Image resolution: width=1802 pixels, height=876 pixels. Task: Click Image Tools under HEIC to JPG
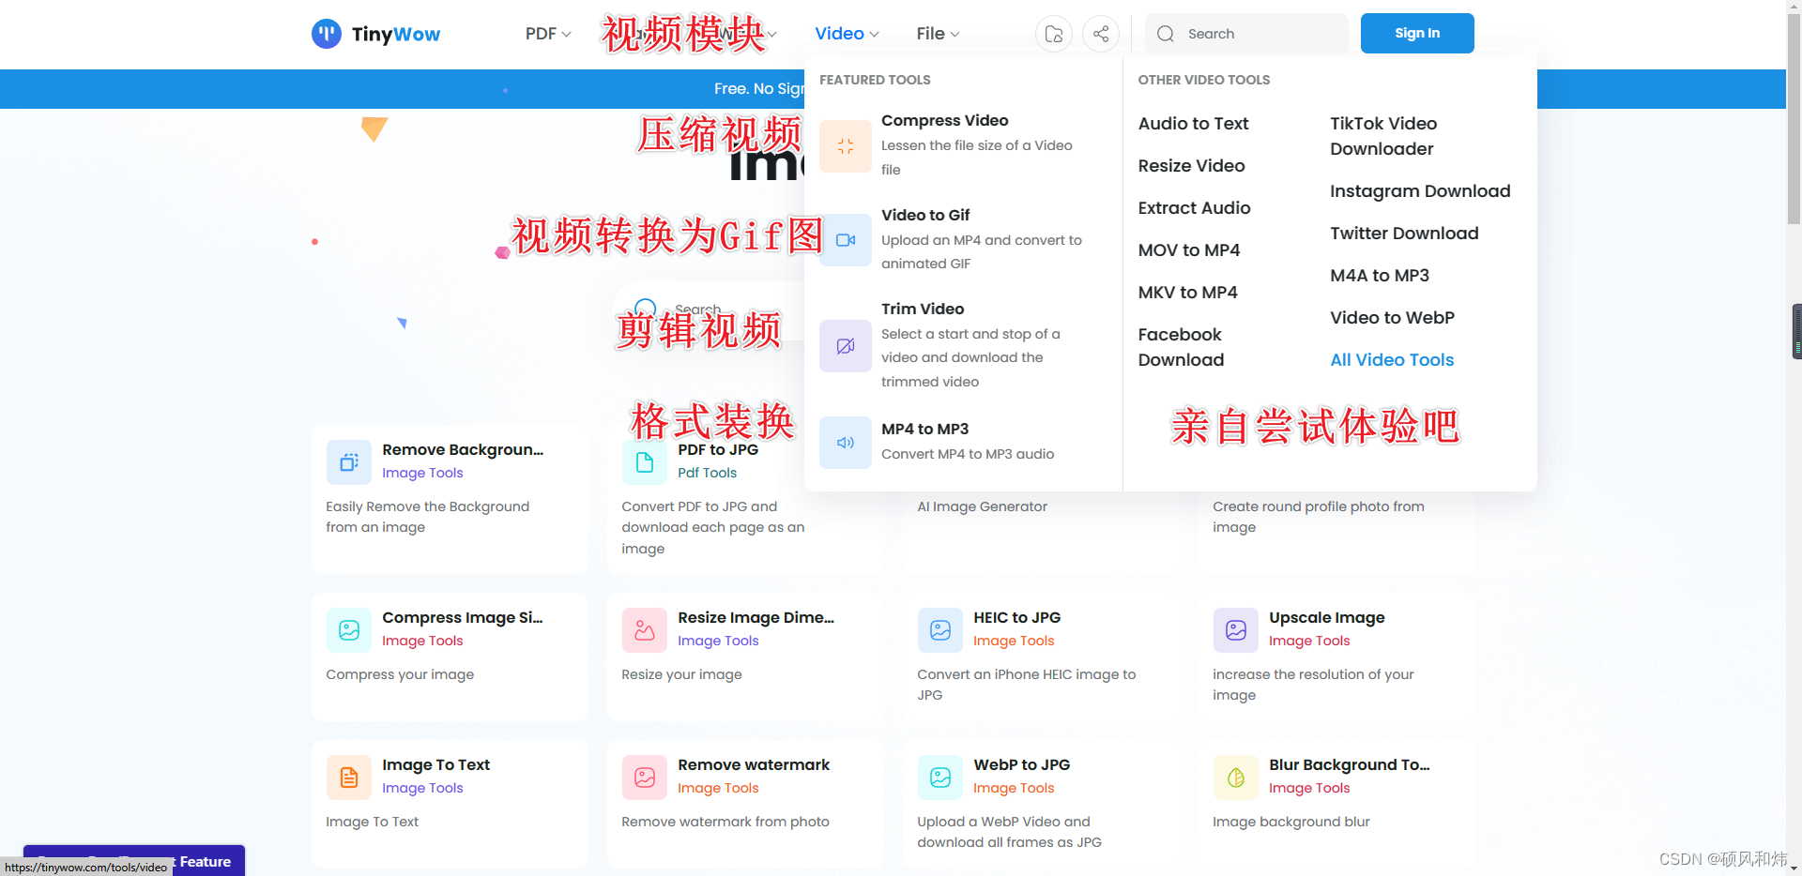pos(1014,642)
